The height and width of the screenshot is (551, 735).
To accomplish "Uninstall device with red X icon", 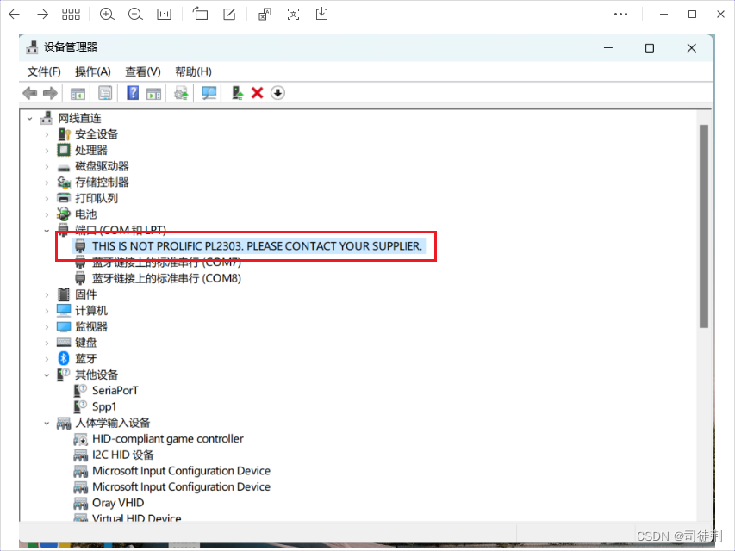I will (x=257, y=93).
